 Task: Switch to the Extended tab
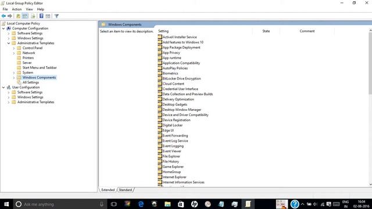pyautogui.click(x=108, y=190)
